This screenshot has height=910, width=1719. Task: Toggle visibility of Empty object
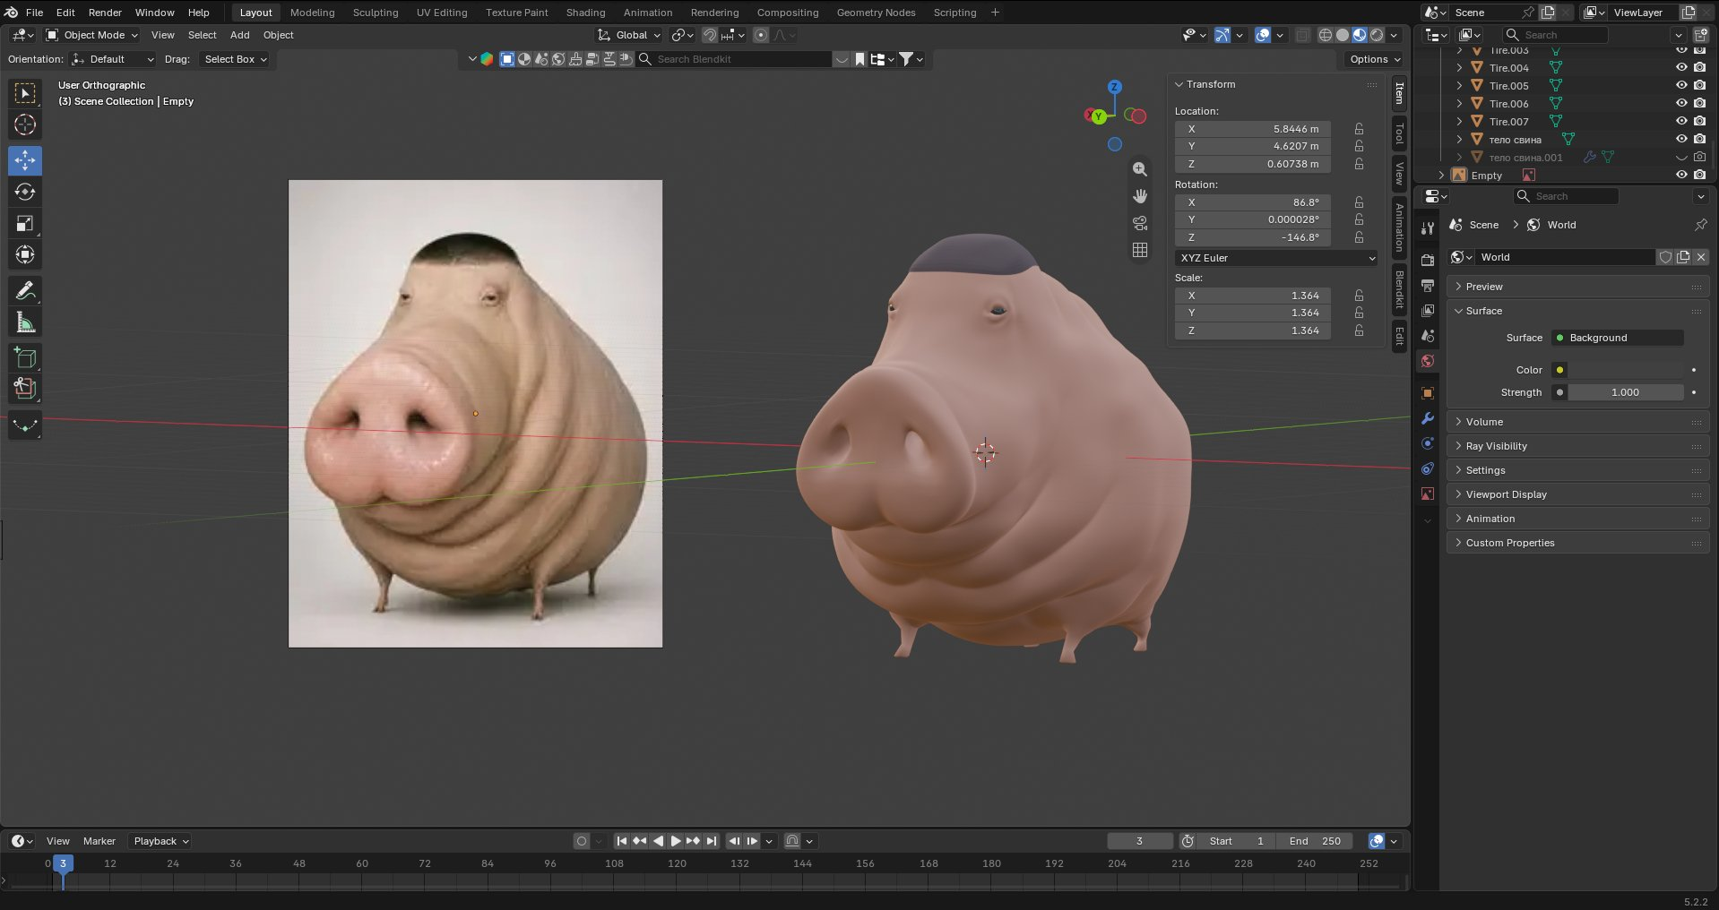pyautogui.click(x=1681, y=176)
